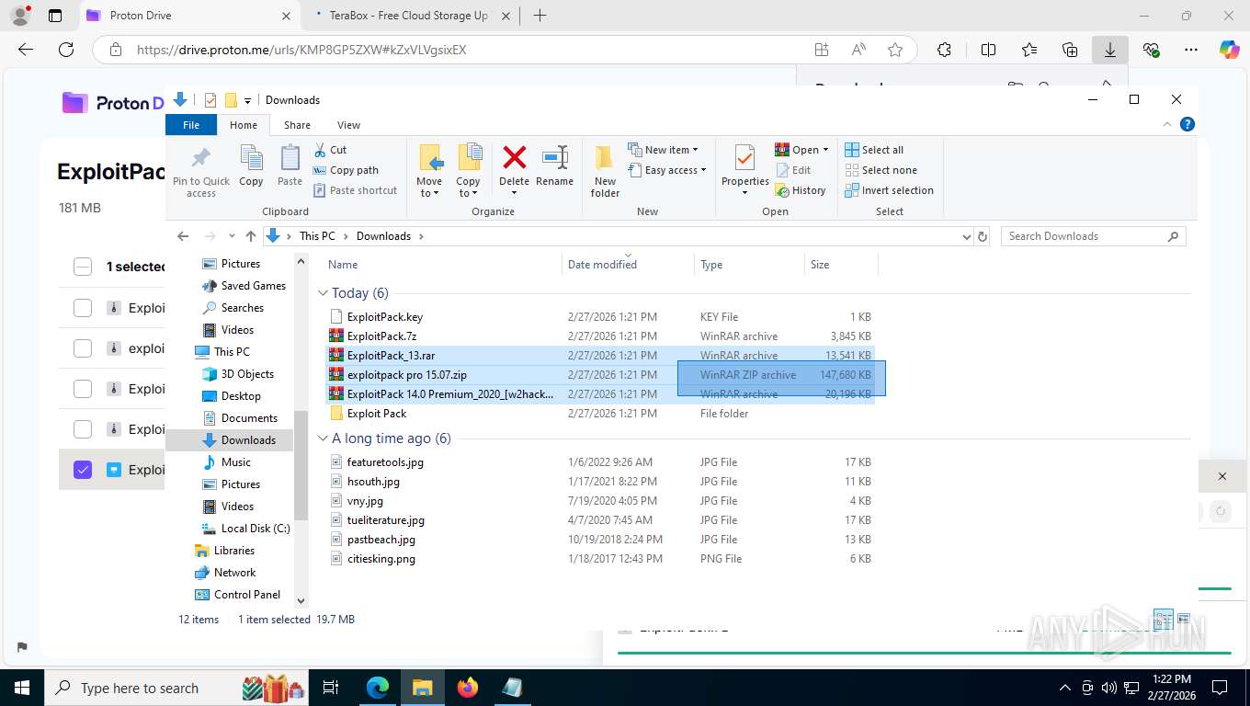Click the Rename ribbon icon
Screen dimensions: 1250x706
(x=554, y=157)
